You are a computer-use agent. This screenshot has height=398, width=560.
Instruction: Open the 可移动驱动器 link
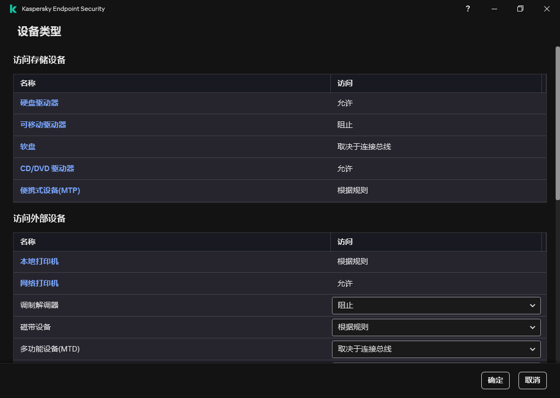[43, 125]
